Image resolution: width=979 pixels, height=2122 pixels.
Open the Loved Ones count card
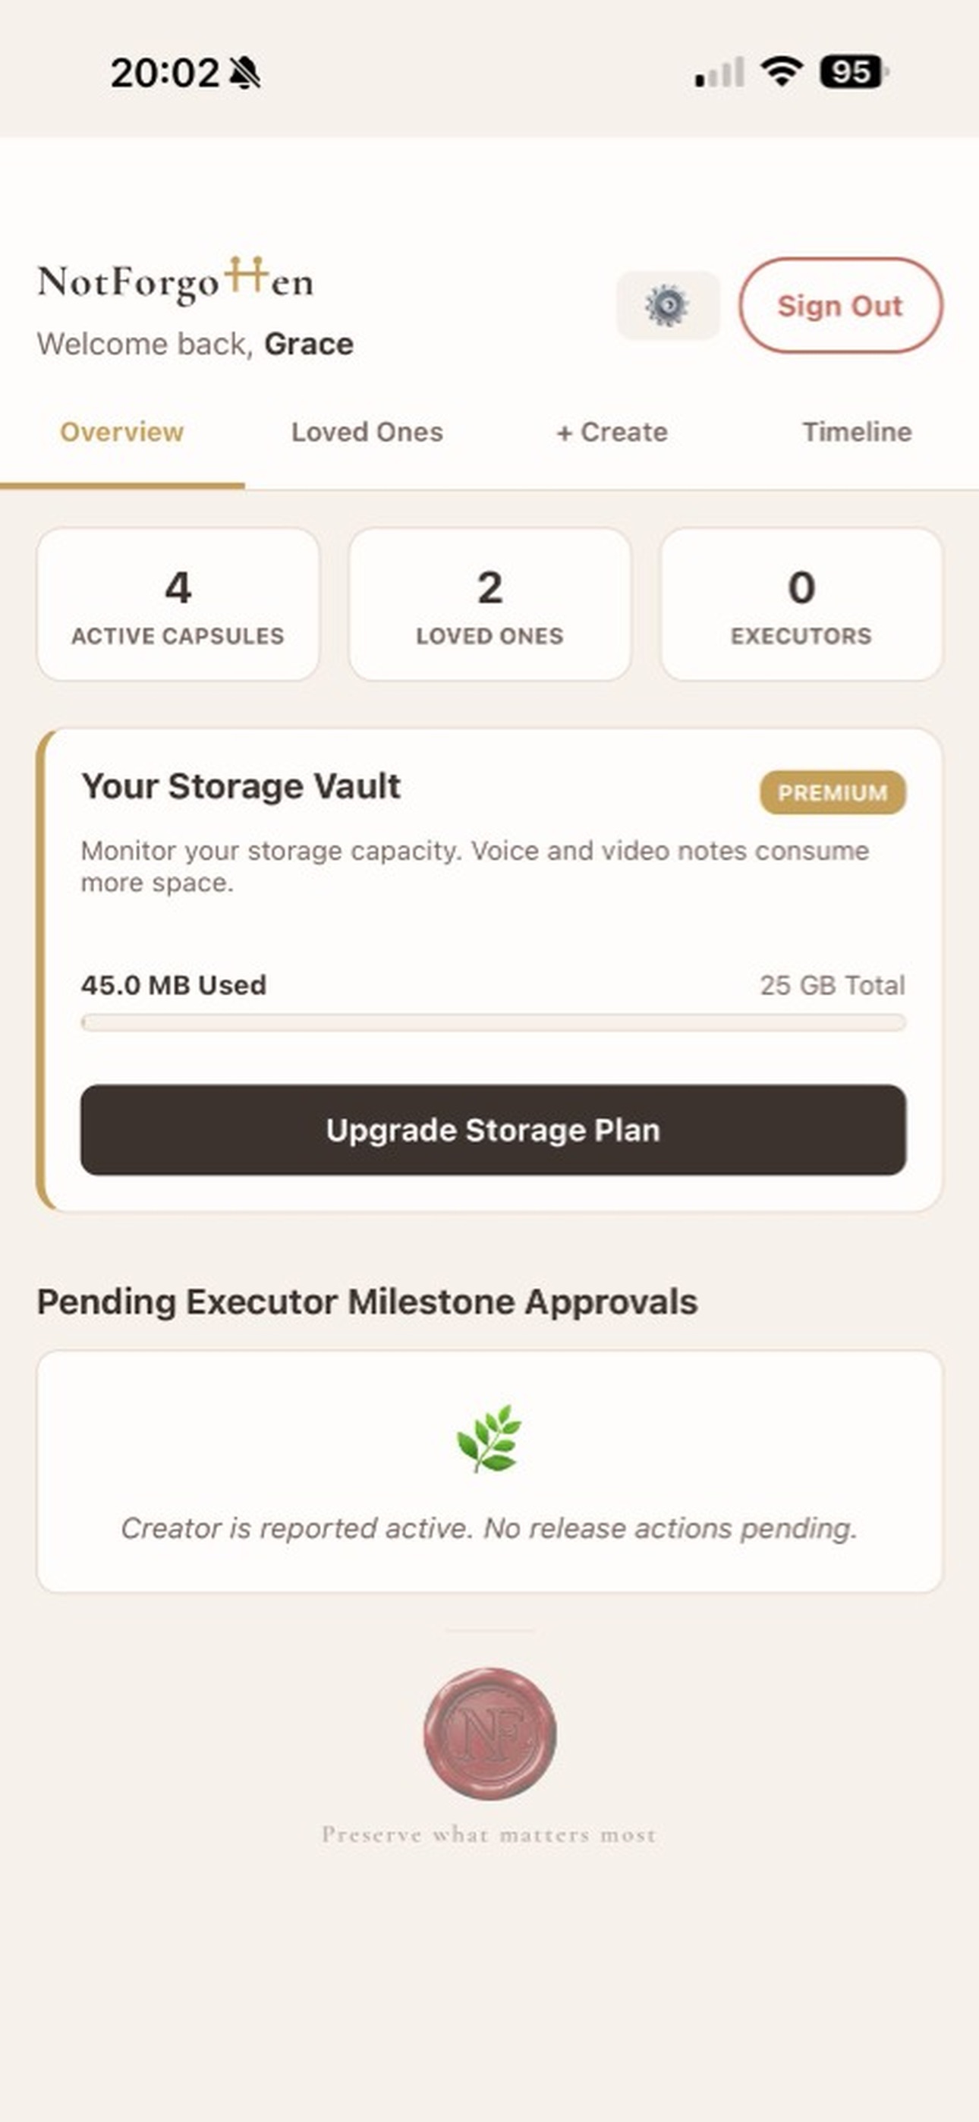[489, 605]
